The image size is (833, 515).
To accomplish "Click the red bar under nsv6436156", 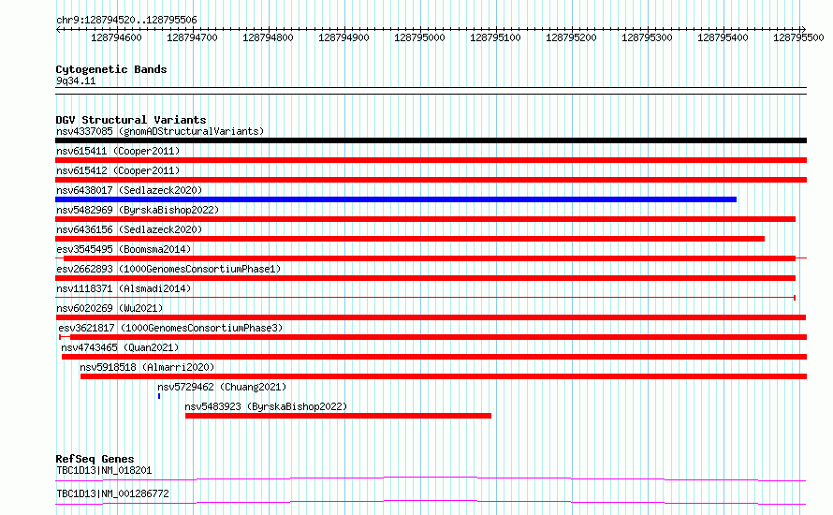I will [410, 239].
